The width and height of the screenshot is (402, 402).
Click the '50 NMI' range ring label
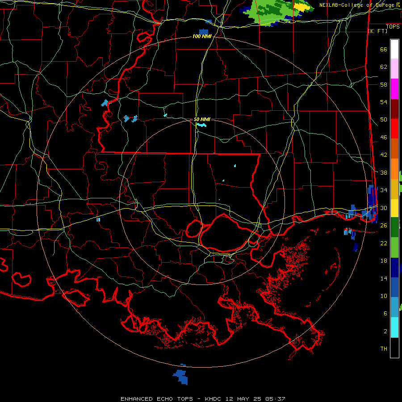202,119
